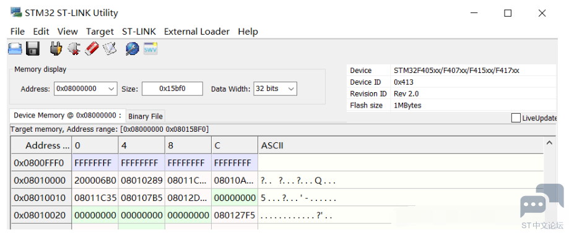Click the column header labeled 8
The height and width of the screenshot is (235, 569).
coord(188,145)
